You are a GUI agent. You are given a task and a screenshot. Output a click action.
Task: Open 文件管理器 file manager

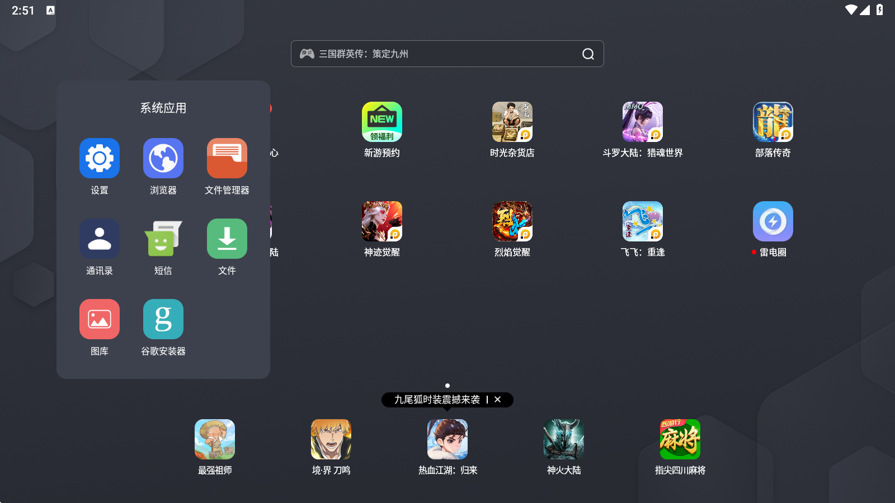[x=227, y=158]
